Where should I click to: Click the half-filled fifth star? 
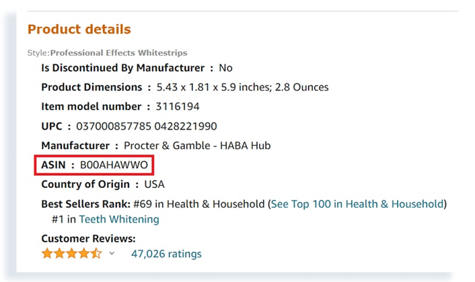[x=96, y=254]
